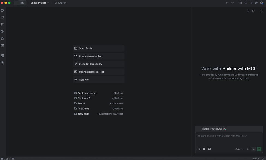Attach an image via the chat image icon
This screenshot has width=266, height=160.
coord(210,149)
